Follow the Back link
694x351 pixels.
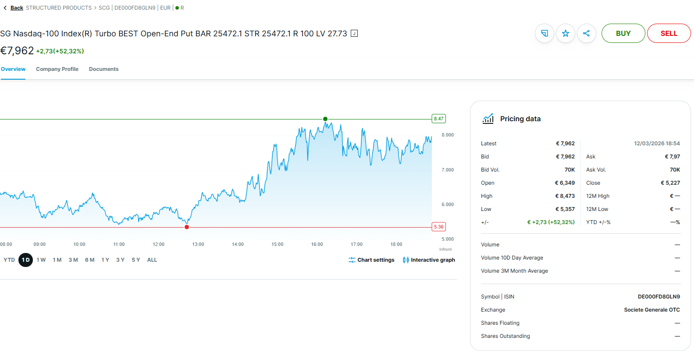pos(17,8)
